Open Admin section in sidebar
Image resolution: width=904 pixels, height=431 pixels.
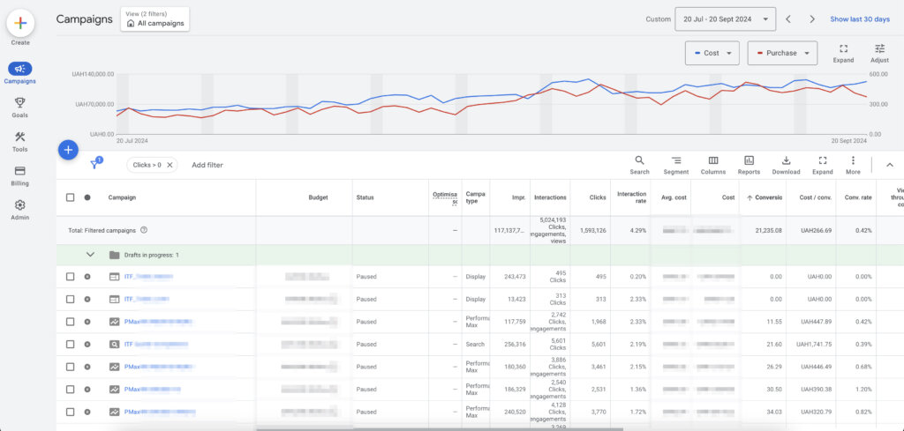coord(19,210)
